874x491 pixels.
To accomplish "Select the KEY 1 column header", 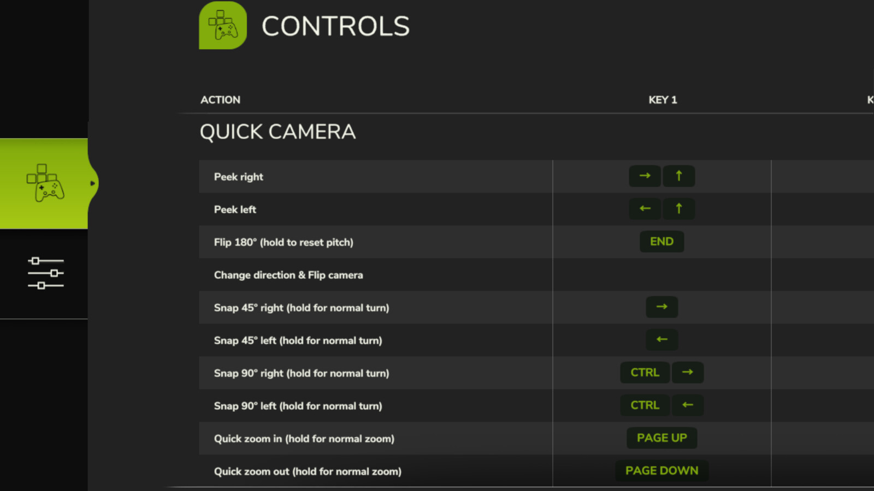I will click(x=662, y=100).
